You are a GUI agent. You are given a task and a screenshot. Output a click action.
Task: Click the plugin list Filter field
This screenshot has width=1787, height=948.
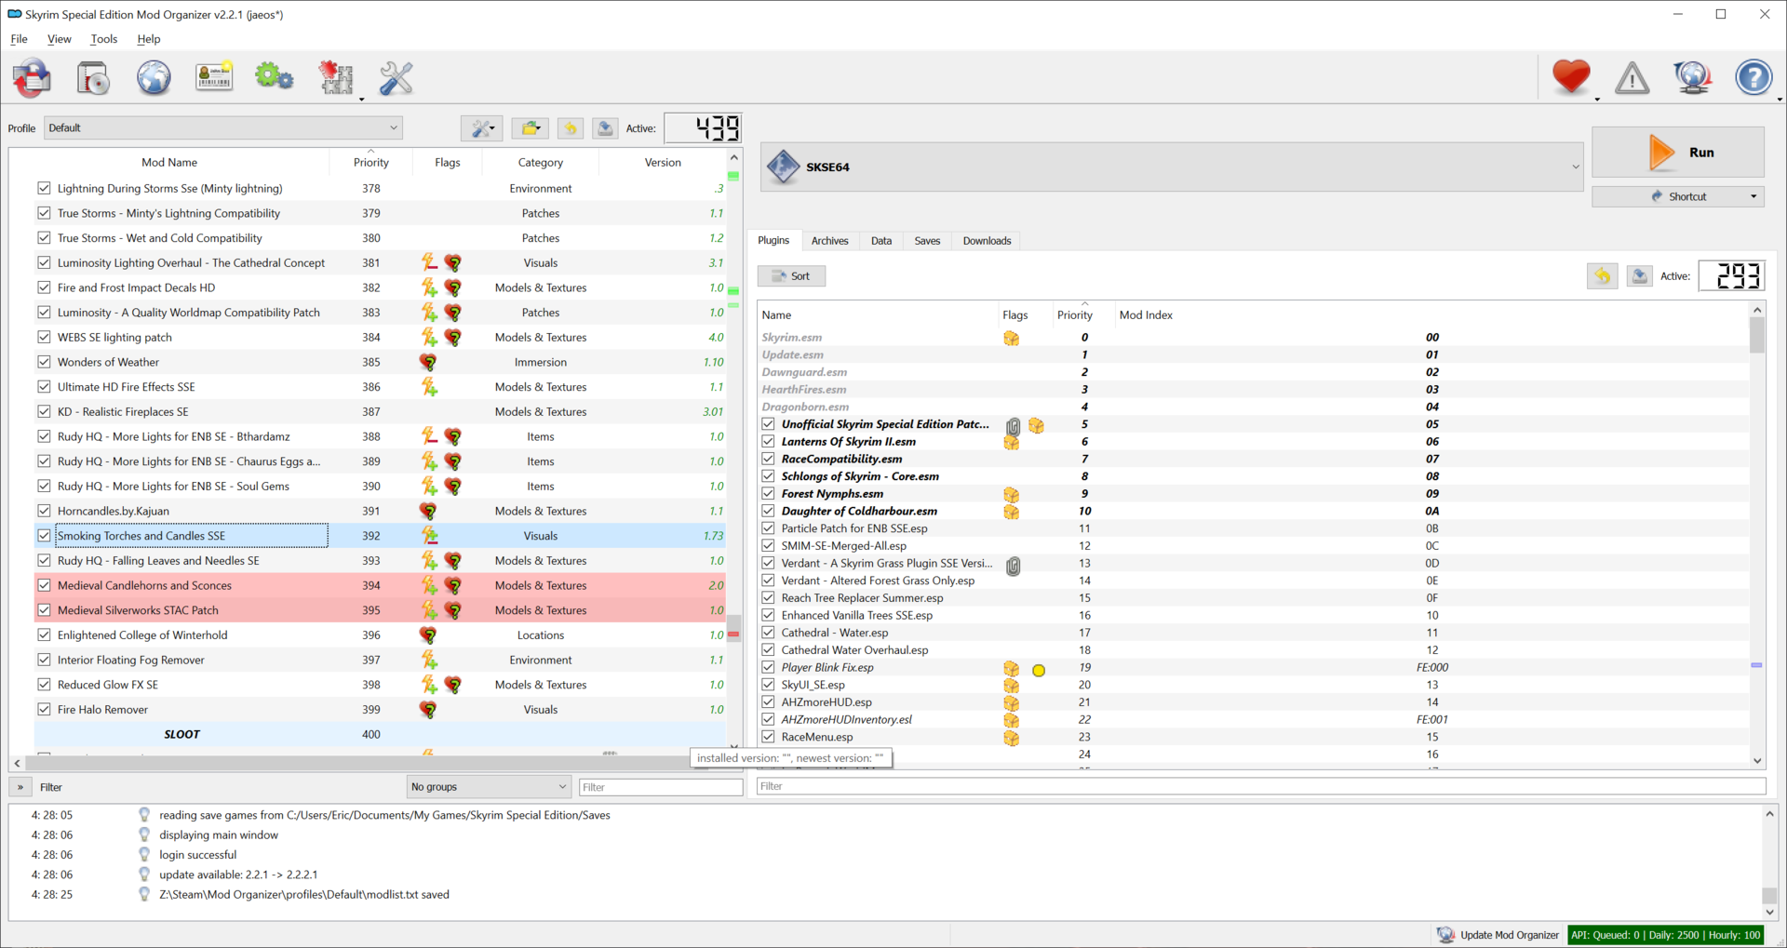point(1261,786)
